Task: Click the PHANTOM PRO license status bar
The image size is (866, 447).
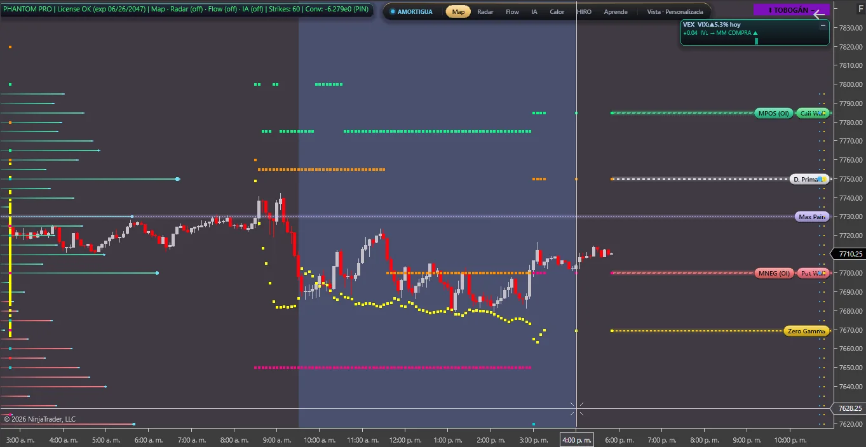Action: (x=186, y=10)
